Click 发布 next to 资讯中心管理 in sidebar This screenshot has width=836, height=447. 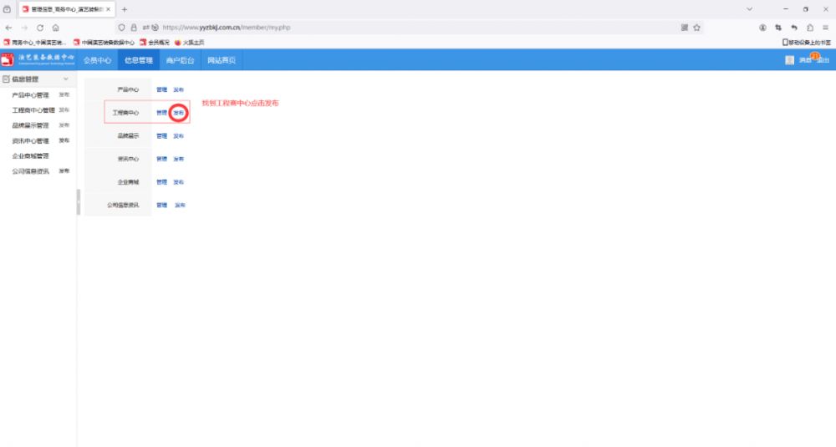tap(64, 140)
